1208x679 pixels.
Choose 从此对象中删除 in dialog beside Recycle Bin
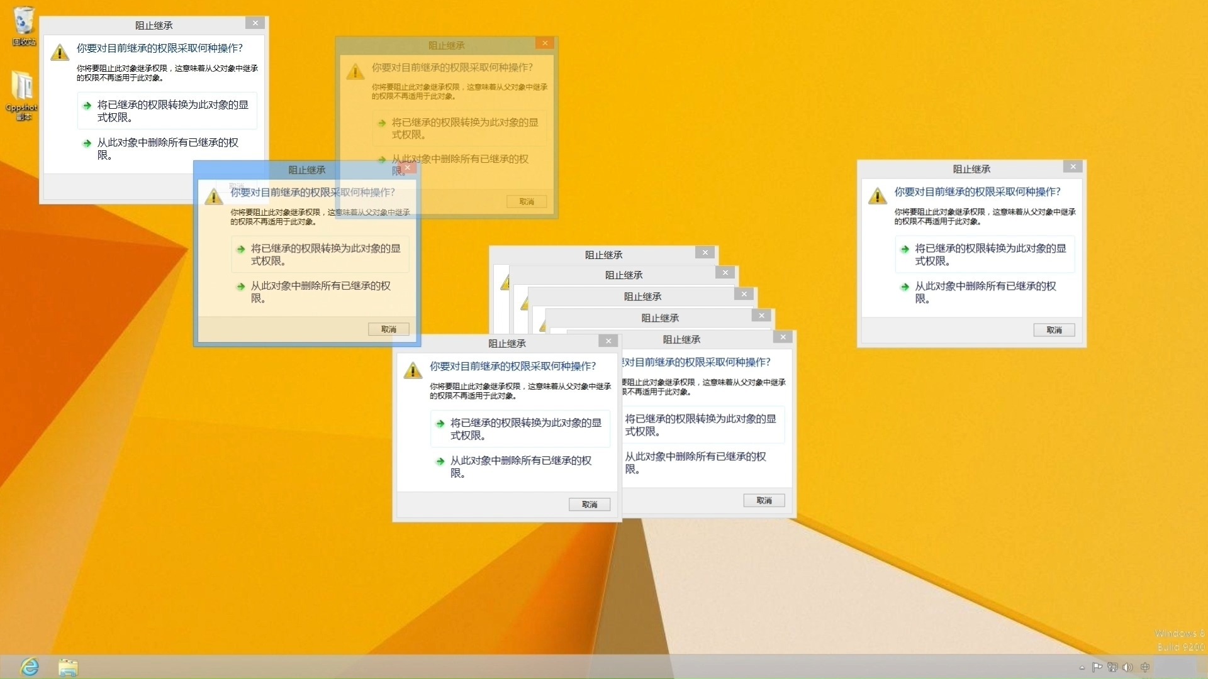pos(167,148)
